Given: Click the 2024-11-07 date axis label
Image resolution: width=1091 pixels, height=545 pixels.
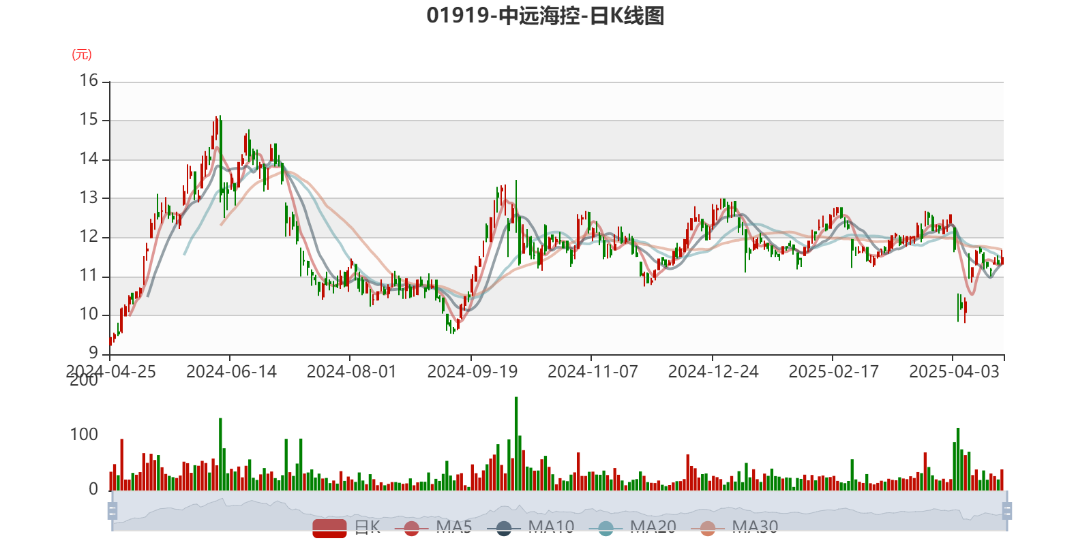Looking at the screenshot, I should click(x=593, y=372).
